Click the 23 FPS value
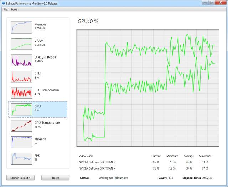Viewport: 228px width, 187px height. [36, 160]
